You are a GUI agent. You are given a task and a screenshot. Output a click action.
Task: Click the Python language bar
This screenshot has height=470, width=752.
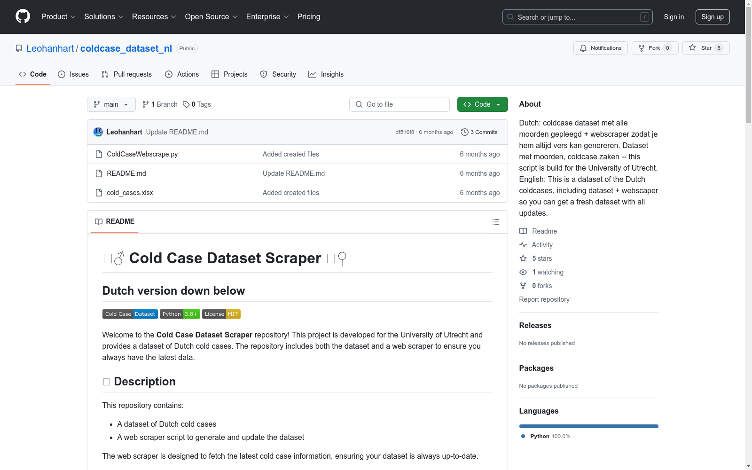pos(589,426)
